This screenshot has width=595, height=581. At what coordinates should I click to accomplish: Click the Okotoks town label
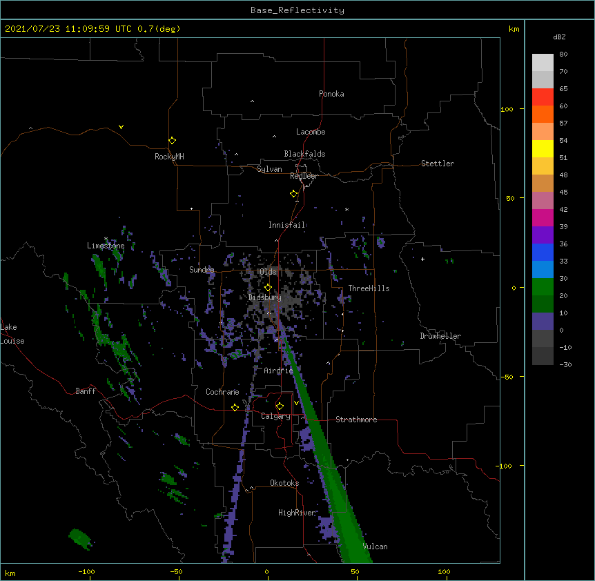pos(284,483)
